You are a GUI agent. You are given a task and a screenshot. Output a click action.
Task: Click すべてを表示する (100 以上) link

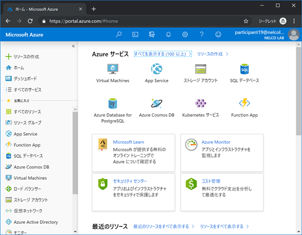point(163,54)
